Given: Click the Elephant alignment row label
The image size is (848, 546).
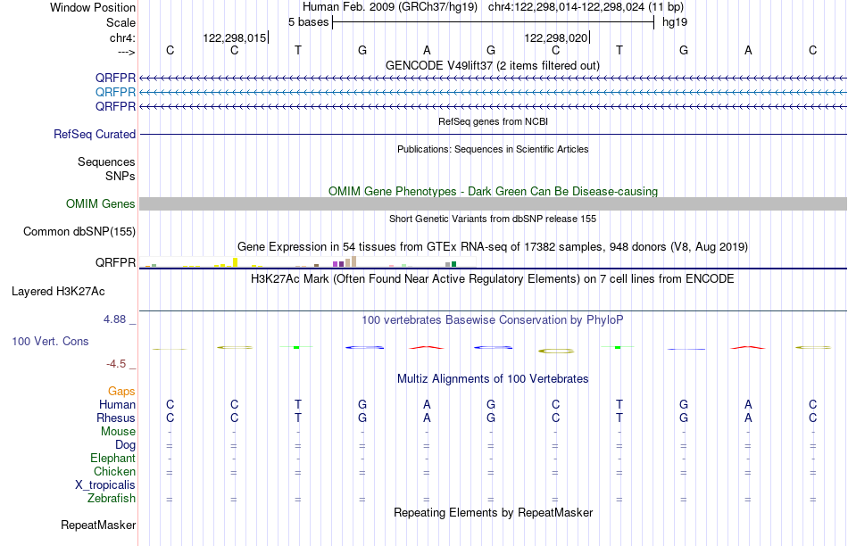Looking at the screenshot, I should (112, 458).
